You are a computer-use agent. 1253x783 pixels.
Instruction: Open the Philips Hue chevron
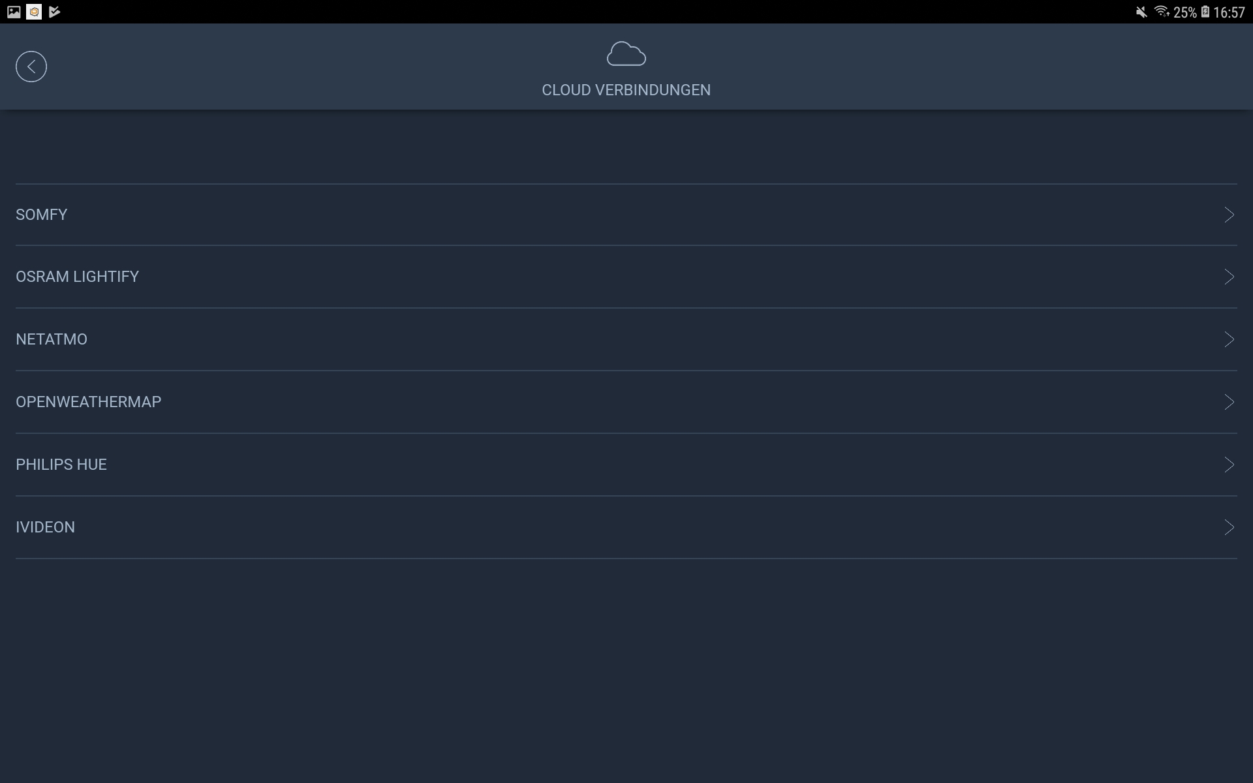[x=1229, y=465]
